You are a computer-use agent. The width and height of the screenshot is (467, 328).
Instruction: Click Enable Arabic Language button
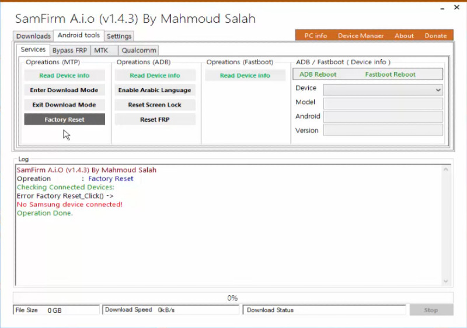click(155, 90)
